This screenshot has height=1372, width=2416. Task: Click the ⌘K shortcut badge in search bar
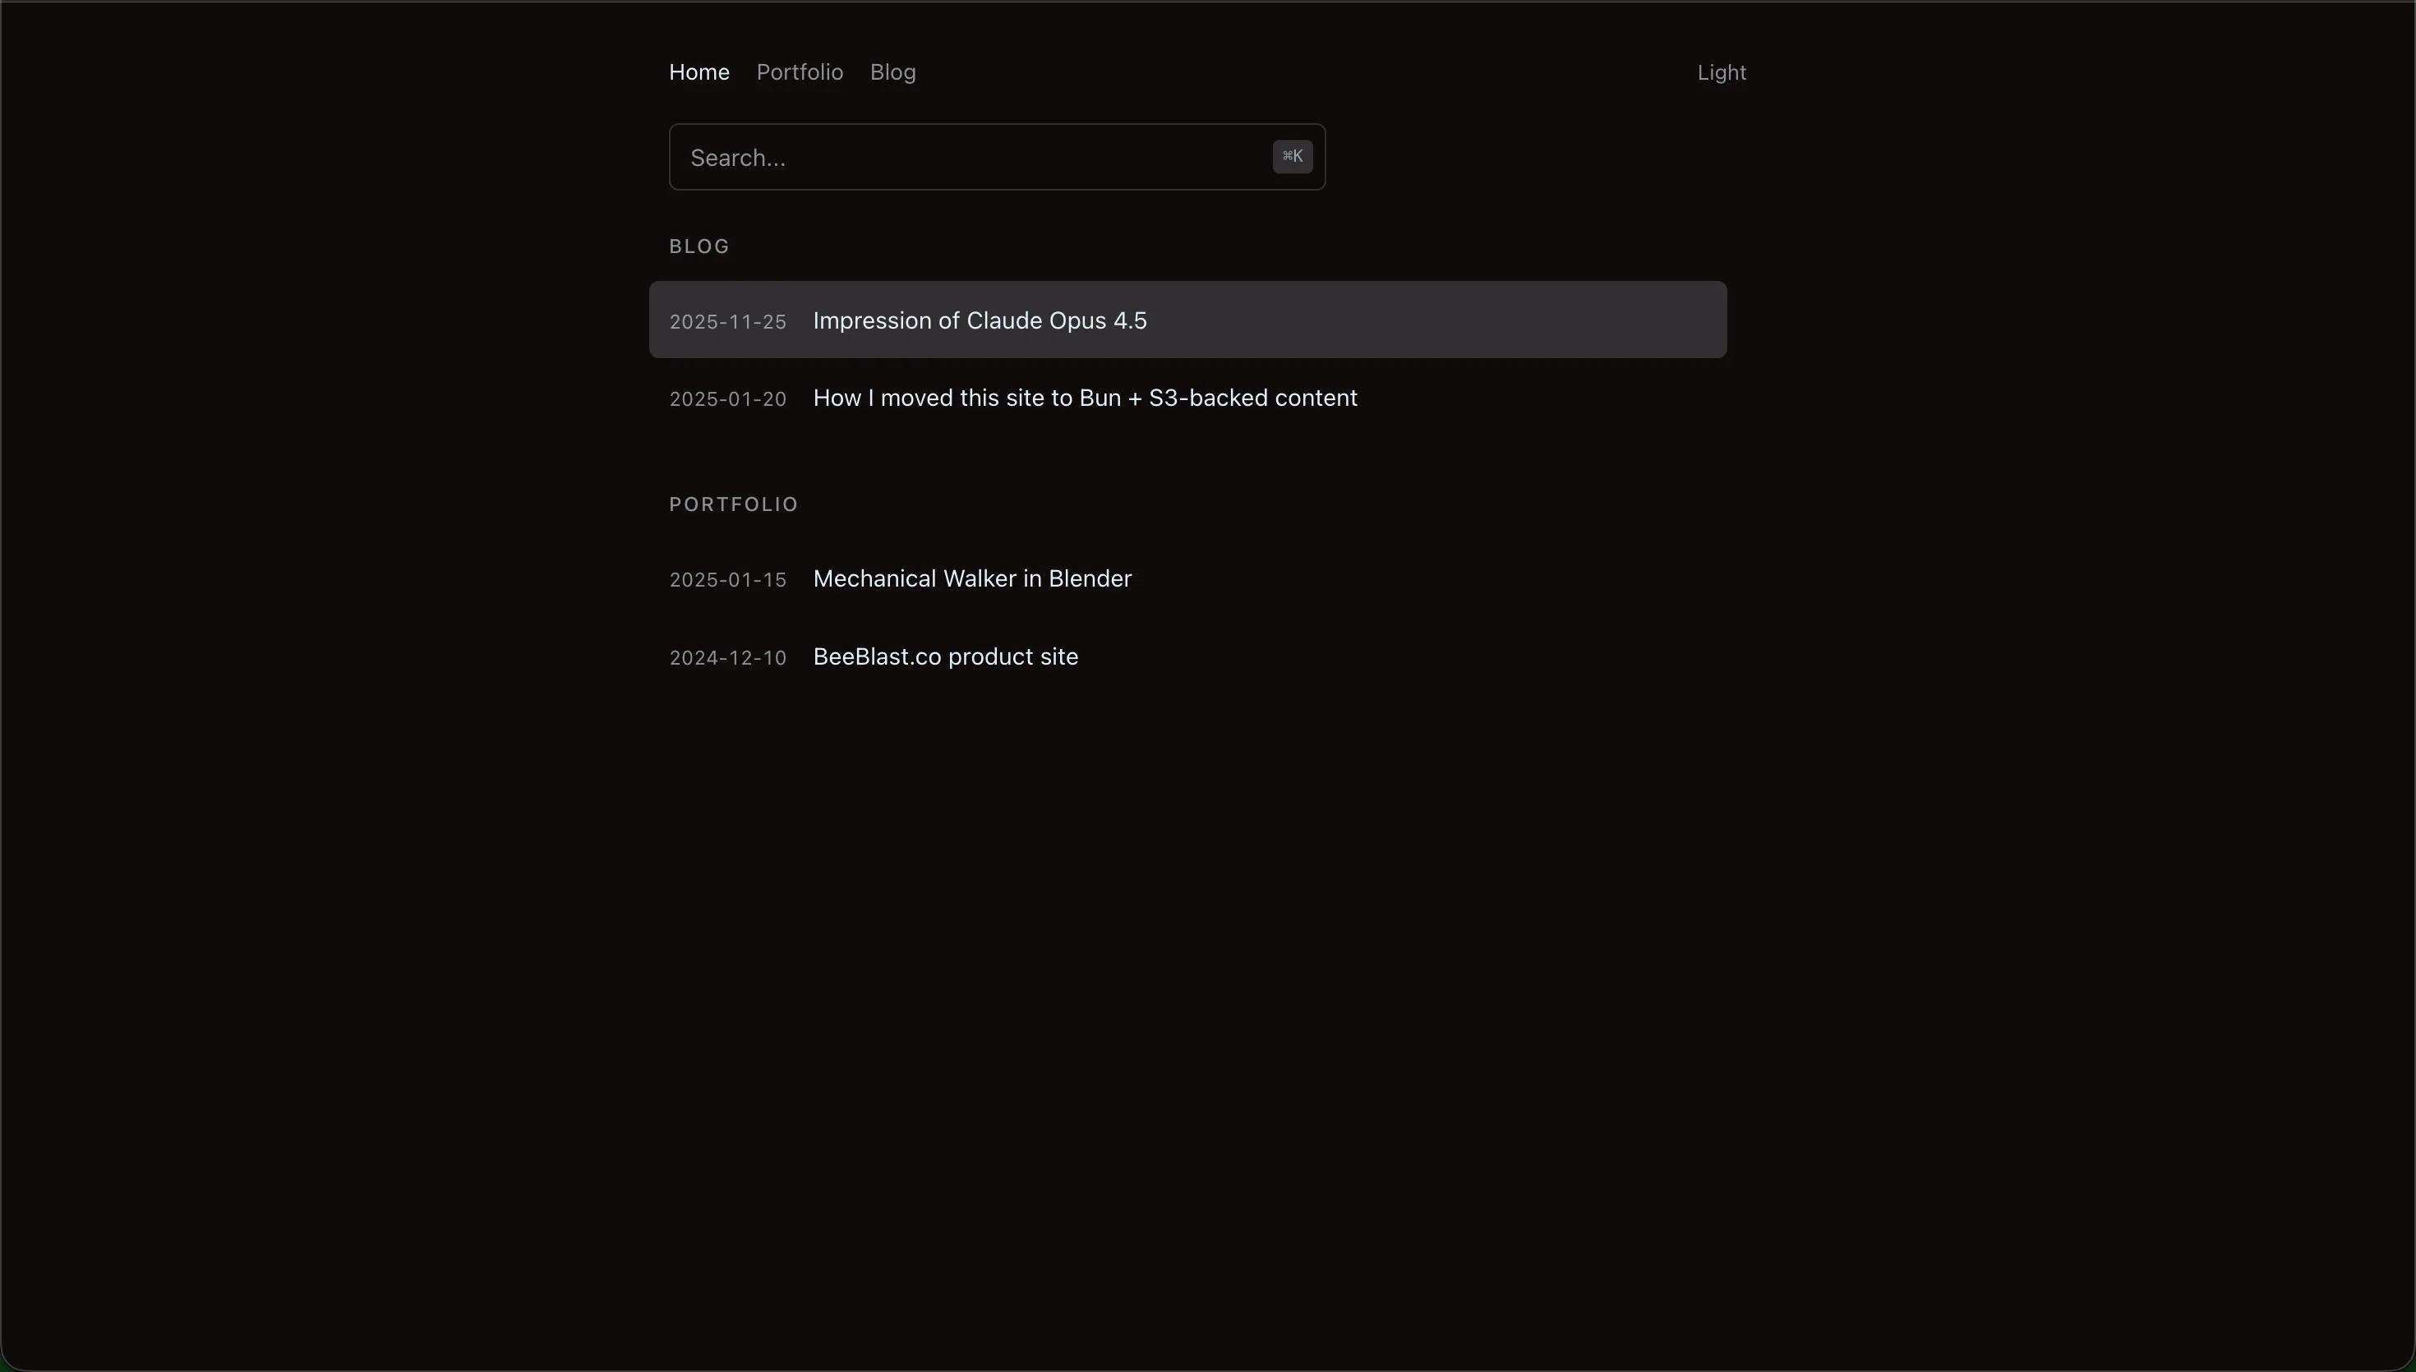point(1291,155)
